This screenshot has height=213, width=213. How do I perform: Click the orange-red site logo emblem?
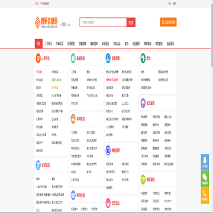37,22
